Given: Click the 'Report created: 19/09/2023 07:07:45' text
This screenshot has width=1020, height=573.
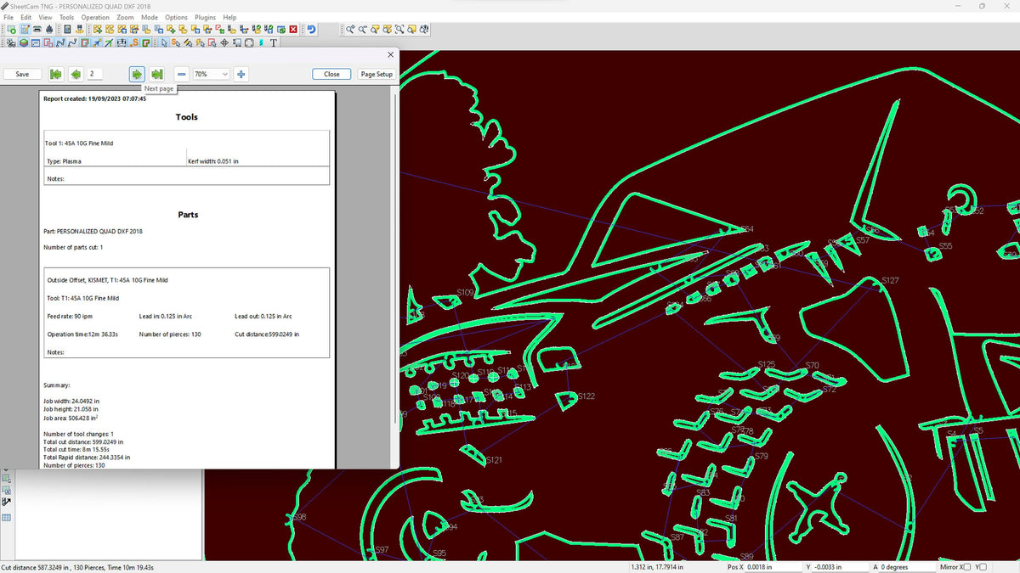Looking at the screenshot, I should tap(94, 98).
